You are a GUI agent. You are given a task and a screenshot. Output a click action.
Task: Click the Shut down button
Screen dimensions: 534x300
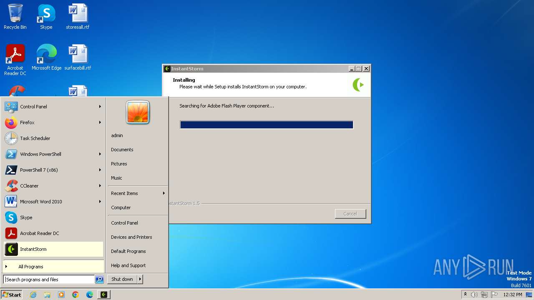coord(122,279)
